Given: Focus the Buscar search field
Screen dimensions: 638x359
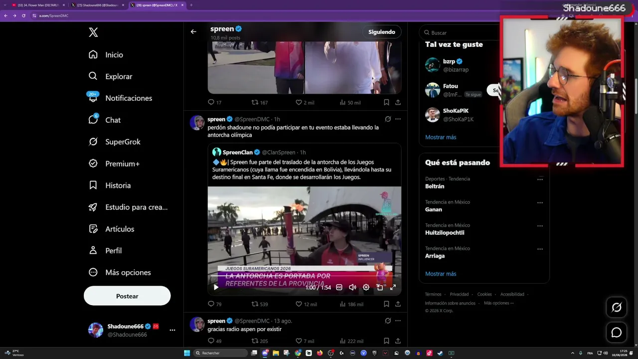Looking at the screenshot, I should pyautogui.click(x=461, y=33).
